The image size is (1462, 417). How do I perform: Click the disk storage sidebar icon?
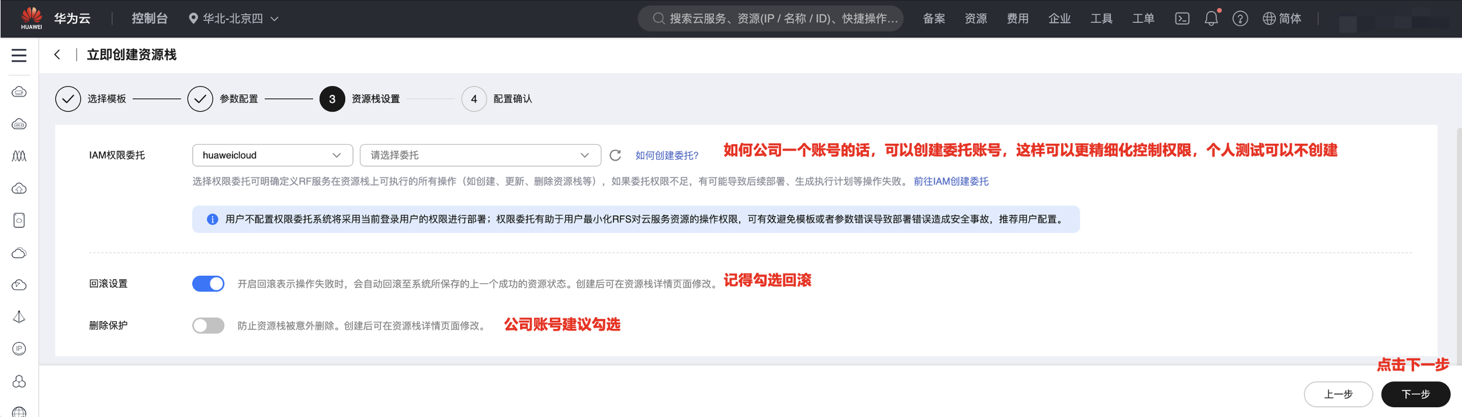coord(19,220)
